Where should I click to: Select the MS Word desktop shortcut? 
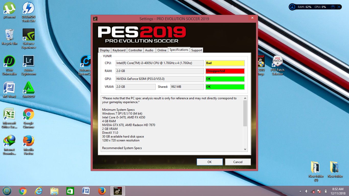[9, 90]
